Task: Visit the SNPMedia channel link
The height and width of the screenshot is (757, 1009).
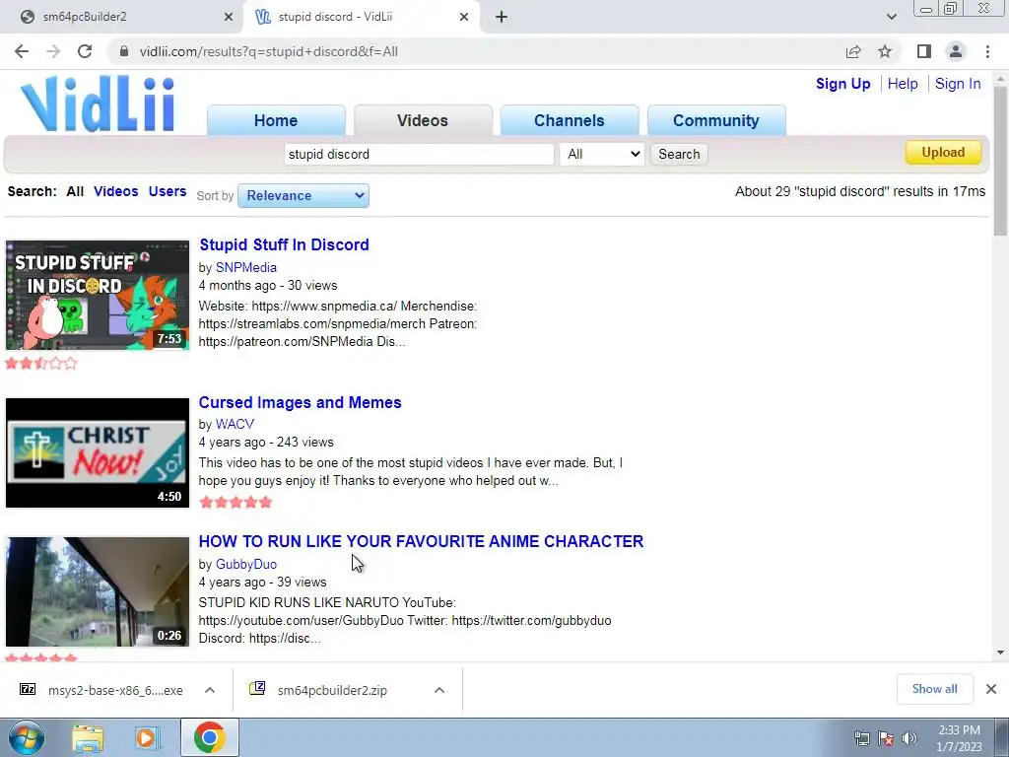Action: [x=245, y=267]
